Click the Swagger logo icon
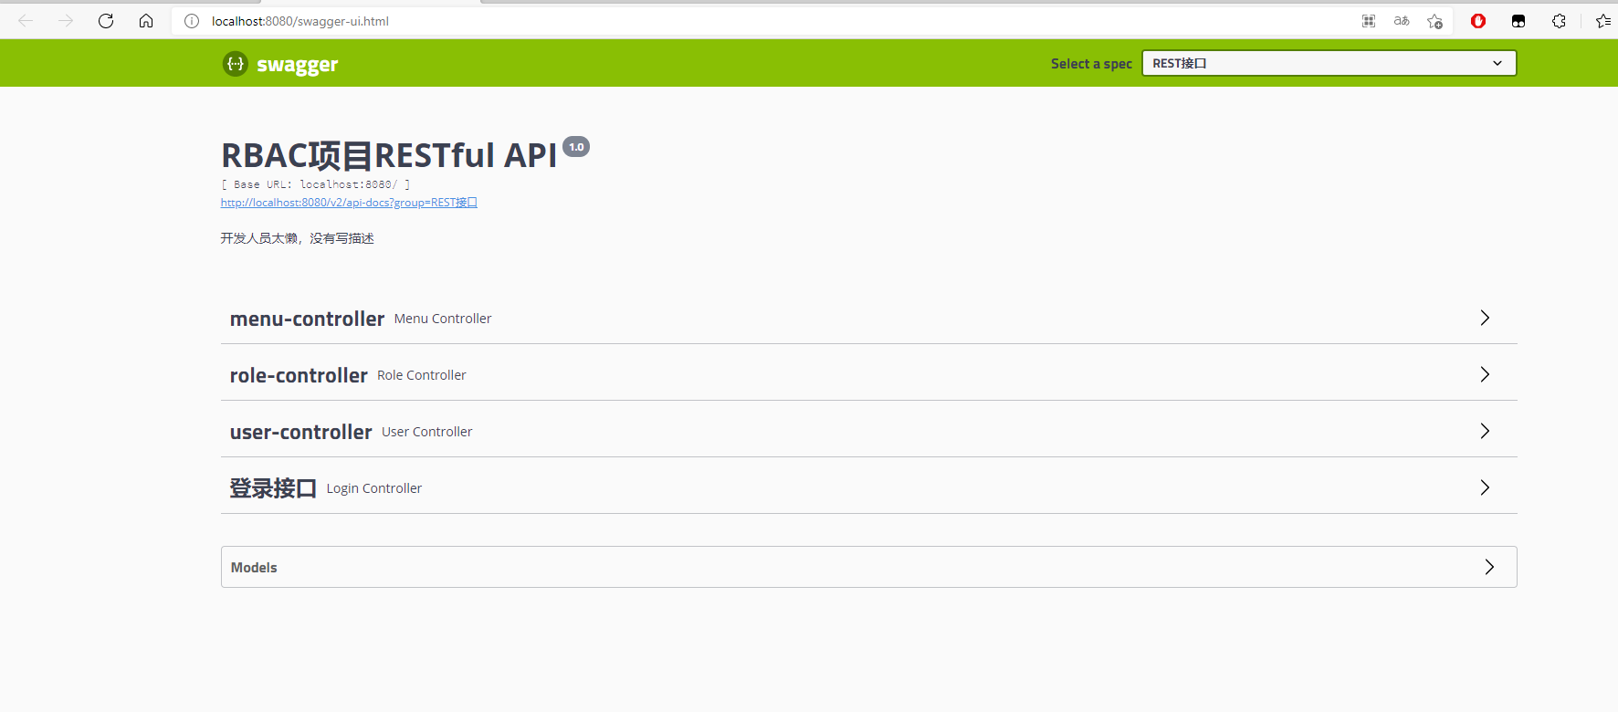 pyautogui.click(x=236, y=64)
